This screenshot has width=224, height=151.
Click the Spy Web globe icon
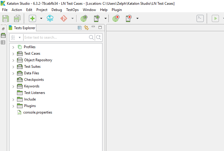84,18
